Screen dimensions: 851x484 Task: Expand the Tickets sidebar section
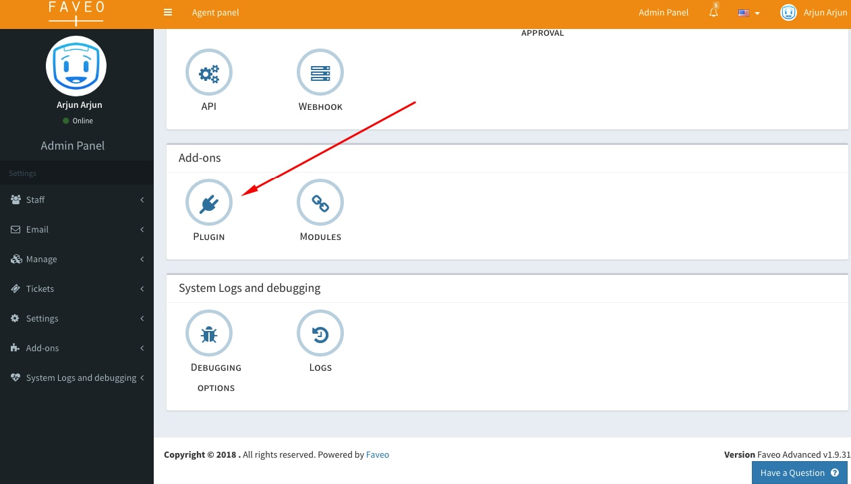tap(39, 289)
